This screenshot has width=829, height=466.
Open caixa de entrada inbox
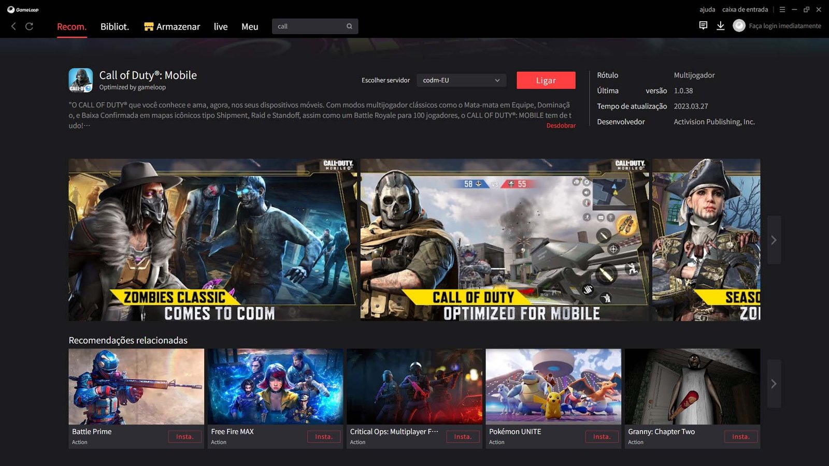point(745,9)
